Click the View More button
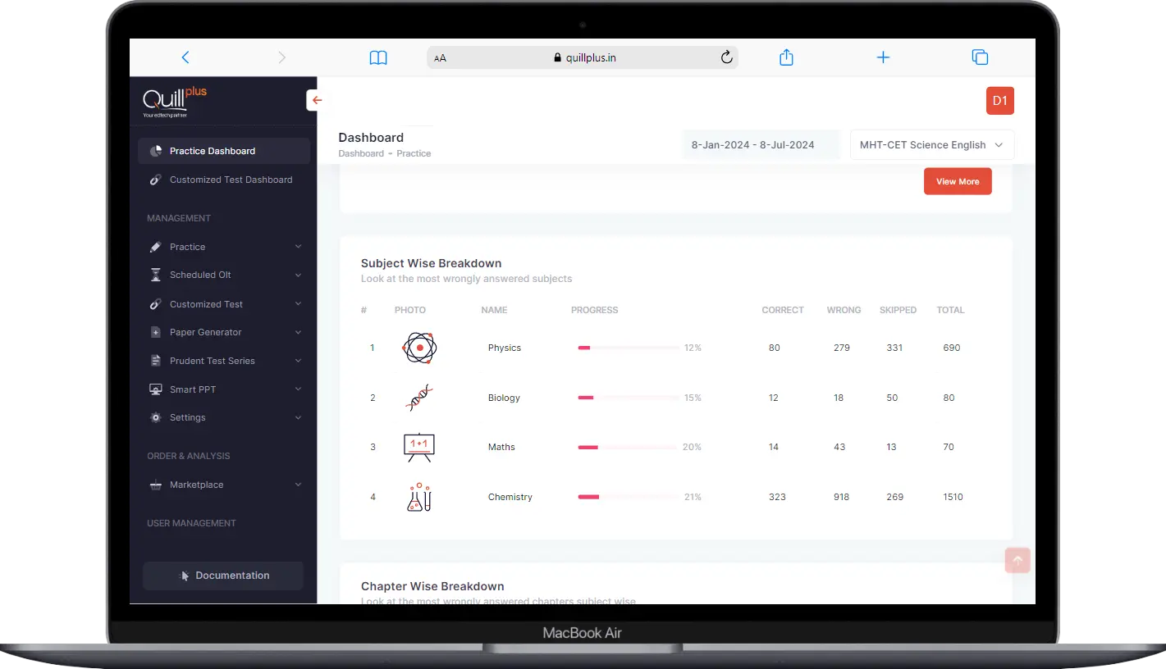 pyautogui.click(x=958, y=181)
